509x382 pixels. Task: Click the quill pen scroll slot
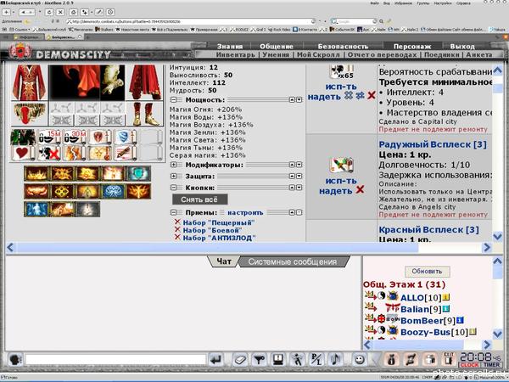click(126, 153)
